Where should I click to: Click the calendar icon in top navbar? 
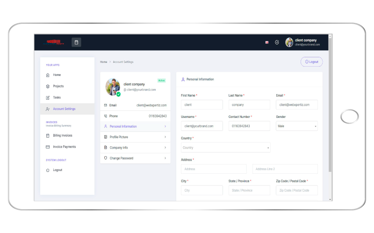tap(77, 42)
